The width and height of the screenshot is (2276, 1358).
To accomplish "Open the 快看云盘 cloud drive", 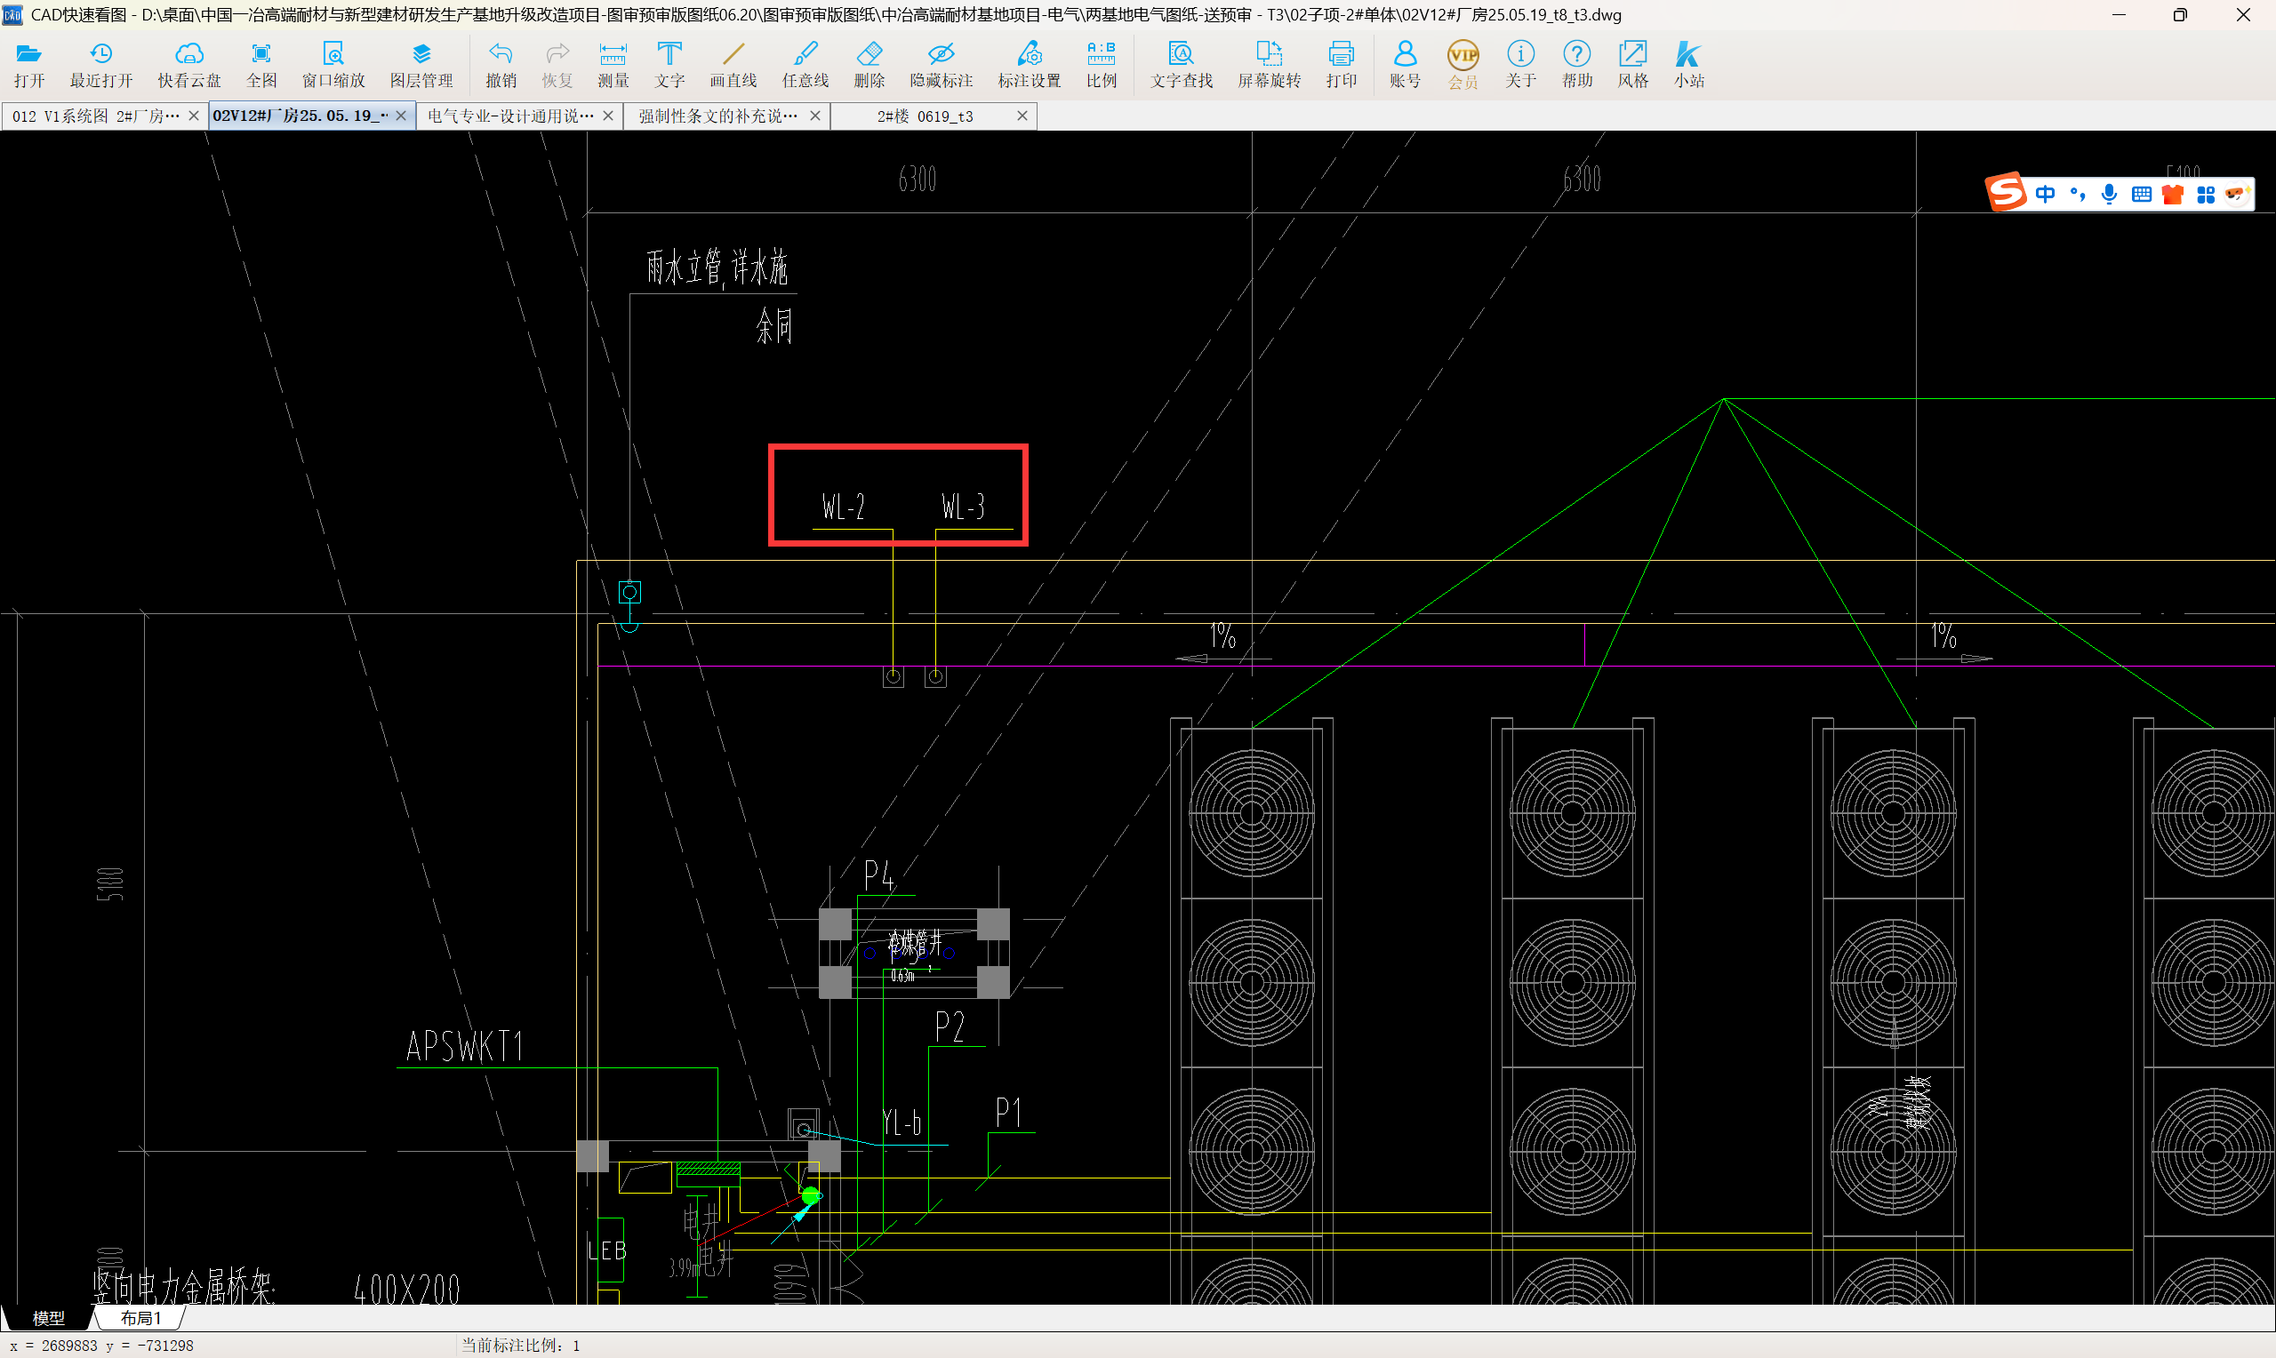I will pyautogui.click(x=188, y=64).
